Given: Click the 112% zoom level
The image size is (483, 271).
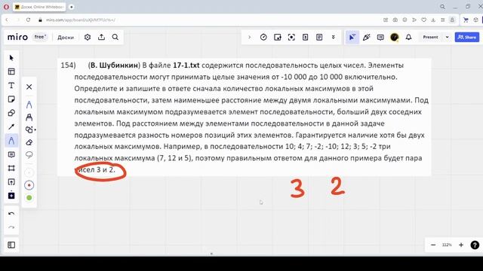Looking at the screenshot, I should pos(447,245).
